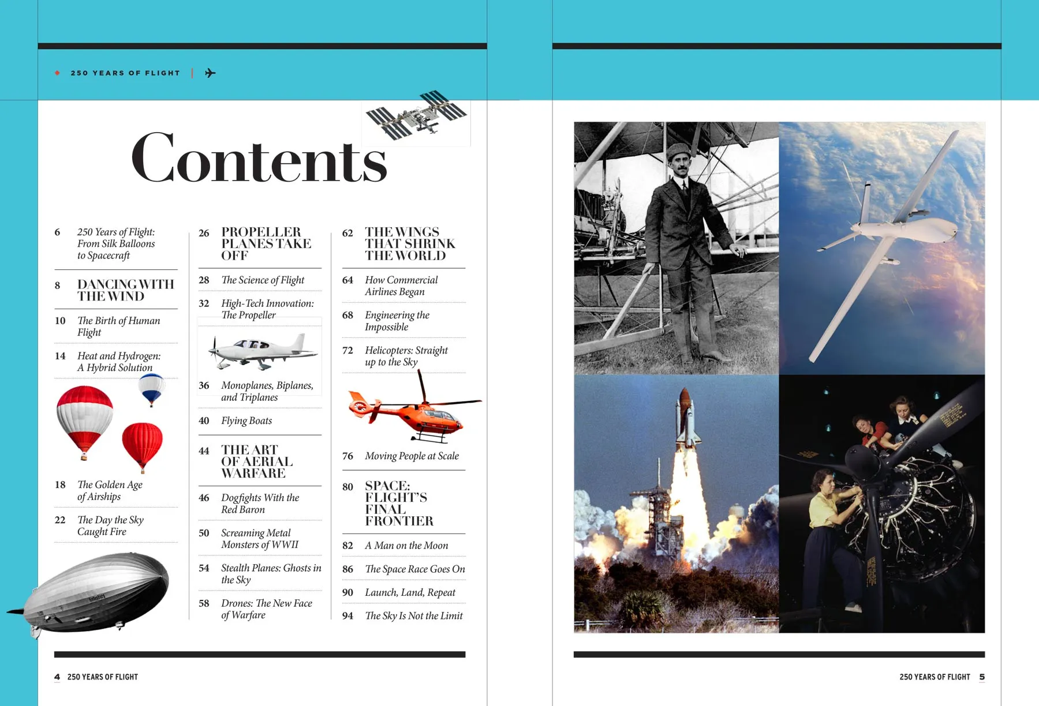The image size is (1039, 706).
Task: Click the right footer '250 YEARS OF FLIGHT' text
Action: [935, 677]
